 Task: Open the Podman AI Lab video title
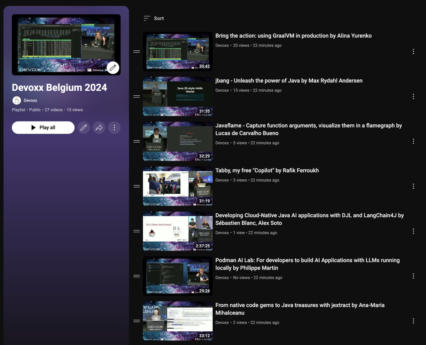tap(307, 264)
